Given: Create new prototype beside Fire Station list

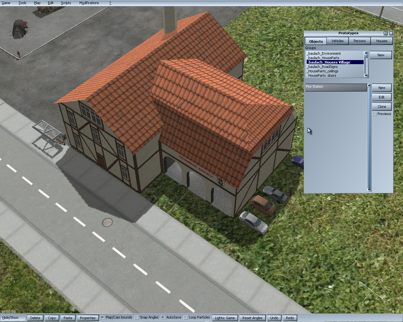Looking at the screenshot, I should pos(382,88).
